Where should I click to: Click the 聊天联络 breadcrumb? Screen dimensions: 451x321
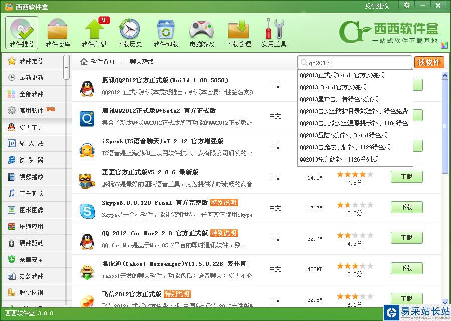142,61
